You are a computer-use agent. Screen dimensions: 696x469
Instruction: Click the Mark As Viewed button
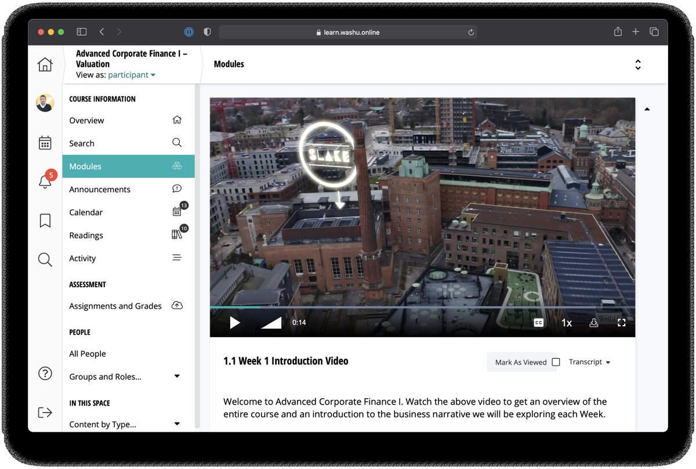(x=521, y=362)
